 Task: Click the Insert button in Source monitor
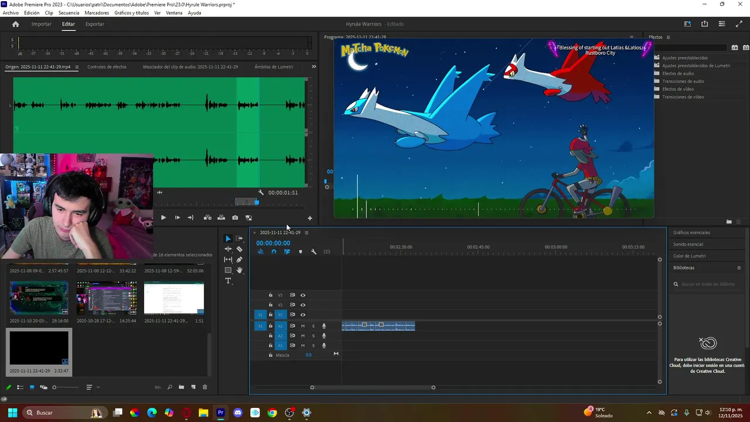207,217
